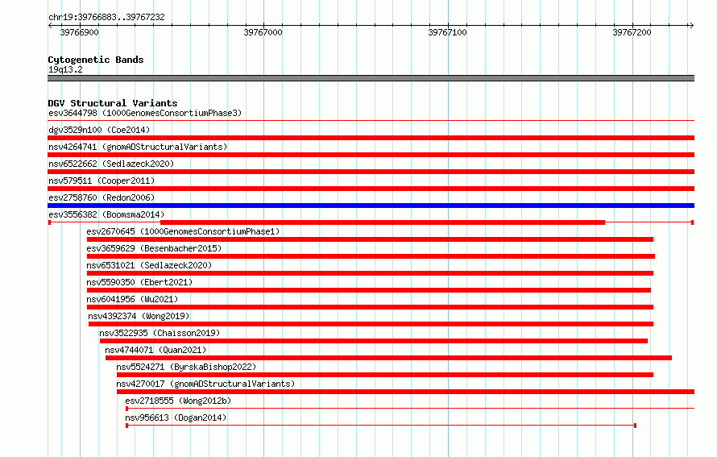The image size is (717, 457).
Task: Select the nsv4392374 (Wong2019) label
Action: 139,316
